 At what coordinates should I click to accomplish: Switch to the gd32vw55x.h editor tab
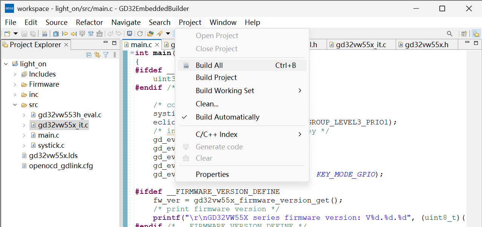pyautogui.click(x=427, y=45)
